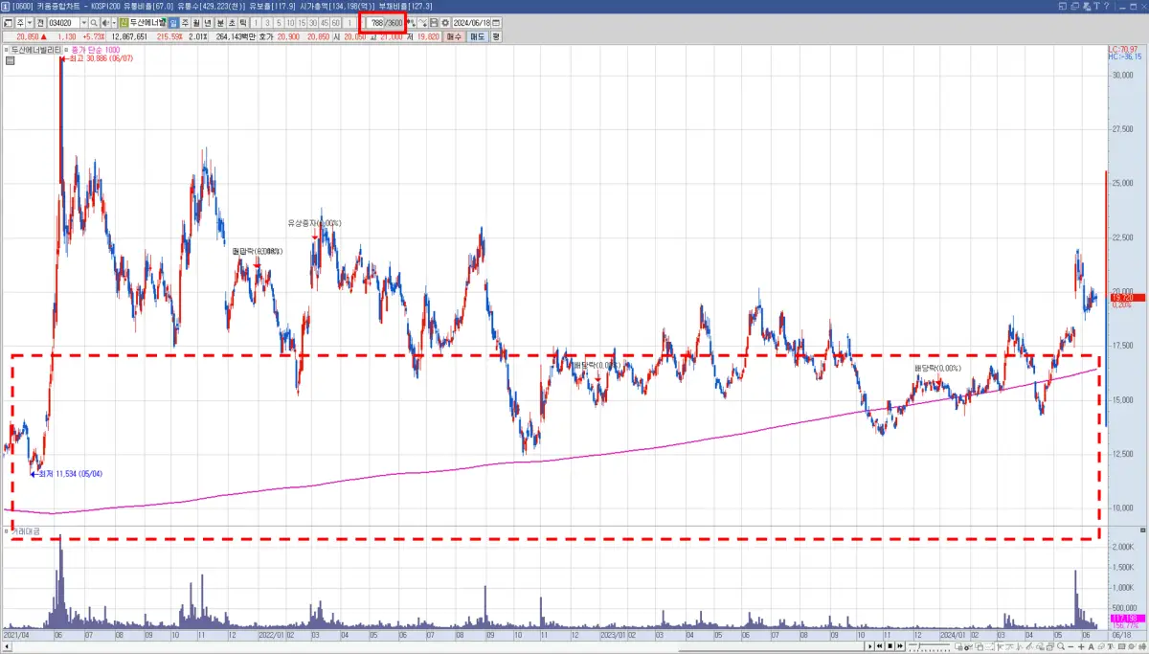Click the magnifier zoom icon in bottom toolbar
The image size is (1149, 654).
[x=1060, y=646]
